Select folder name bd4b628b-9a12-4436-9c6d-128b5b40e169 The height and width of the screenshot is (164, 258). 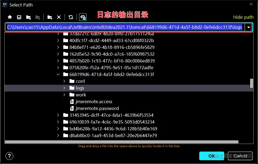click(x=113, y=129)
